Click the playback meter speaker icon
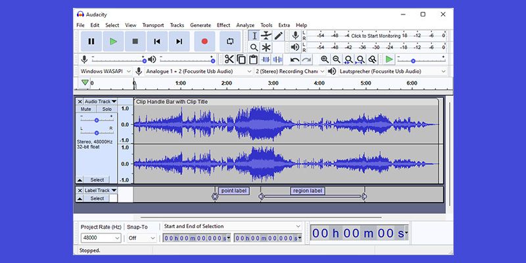The image size is (526, 263). tap(295, 47)
